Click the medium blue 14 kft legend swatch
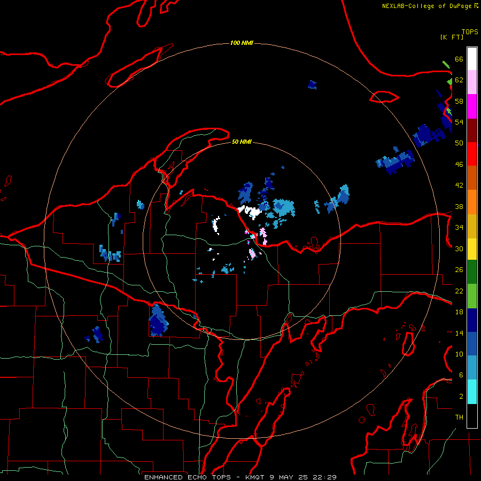The width and height of the screenshot is (481, 481). click(472, 344)
